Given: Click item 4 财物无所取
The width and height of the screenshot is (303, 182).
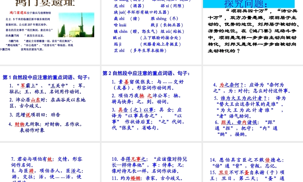Looking at the screenshot, I should click(x=45, y=127).
